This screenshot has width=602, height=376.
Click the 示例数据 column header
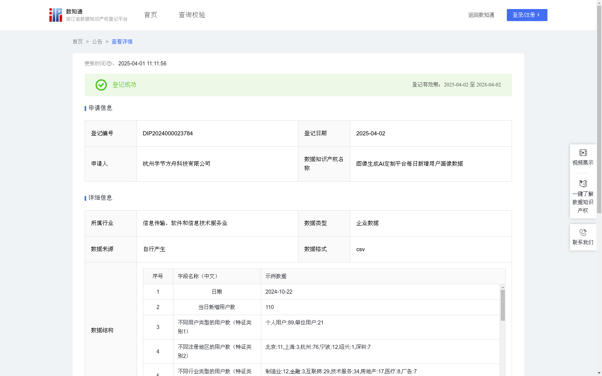tap(276, 276)
